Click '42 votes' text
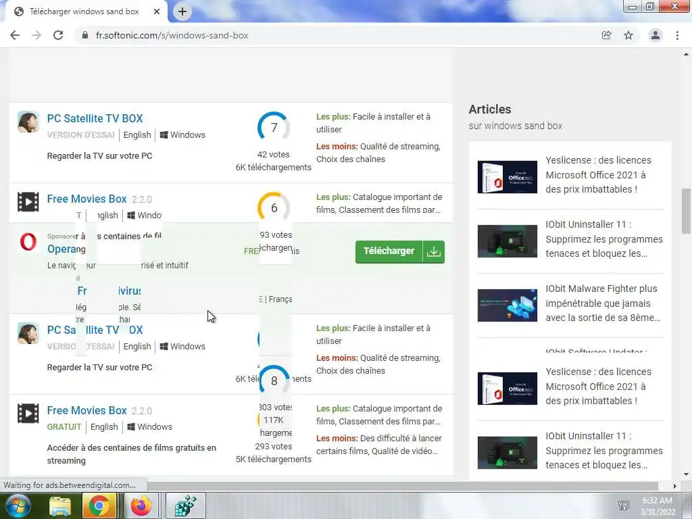Screen dimensions: 692x519 (274, 155)
